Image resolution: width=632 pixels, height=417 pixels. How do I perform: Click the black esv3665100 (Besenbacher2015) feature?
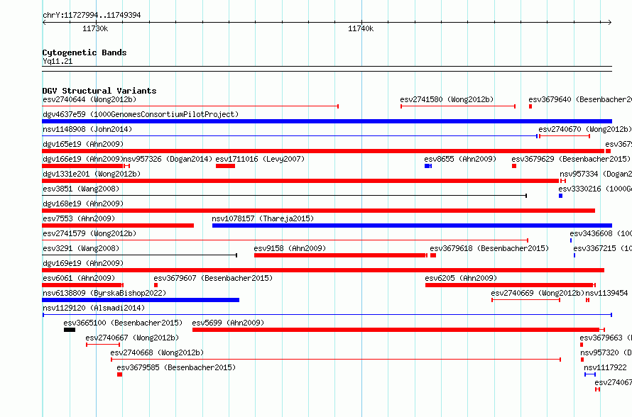point(70,330)
